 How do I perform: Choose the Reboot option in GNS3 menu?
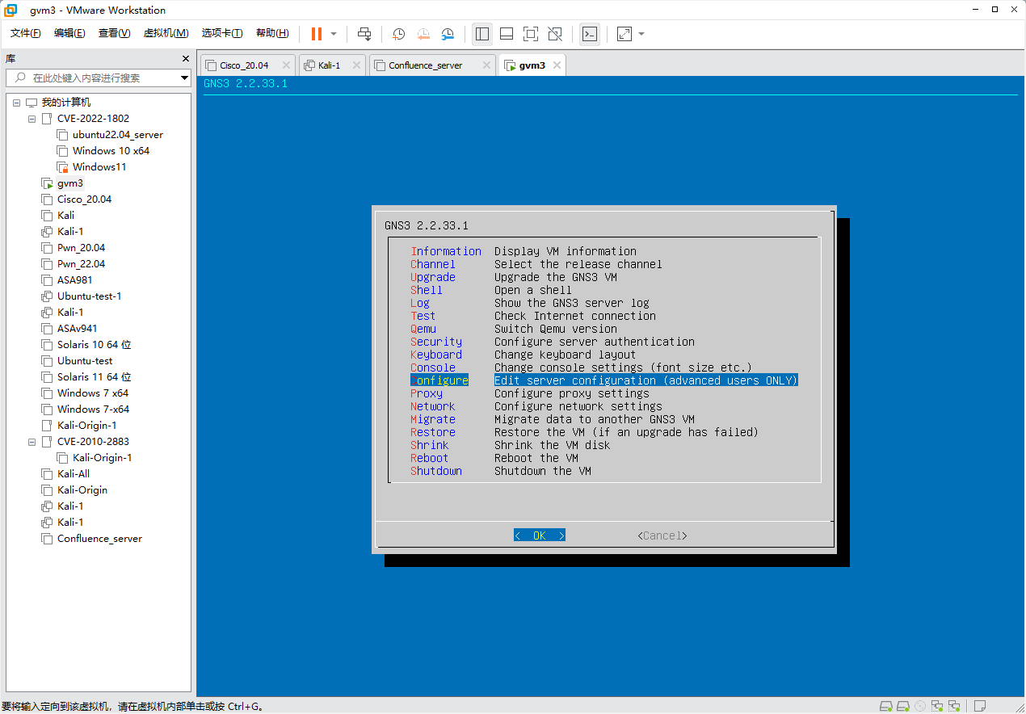coord(429,457)
